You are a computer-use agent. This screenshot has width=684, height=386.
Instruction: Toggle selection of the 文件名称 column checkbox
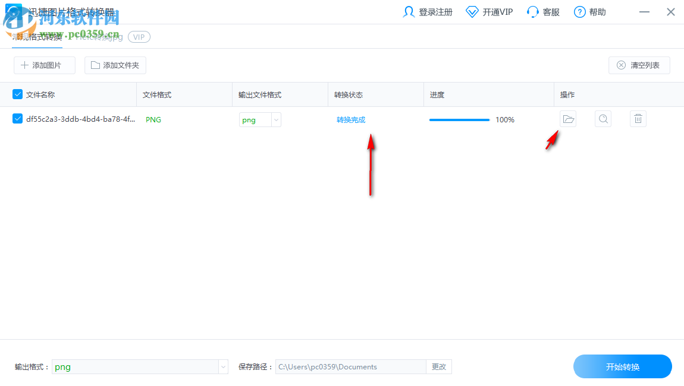click(17, 94)
